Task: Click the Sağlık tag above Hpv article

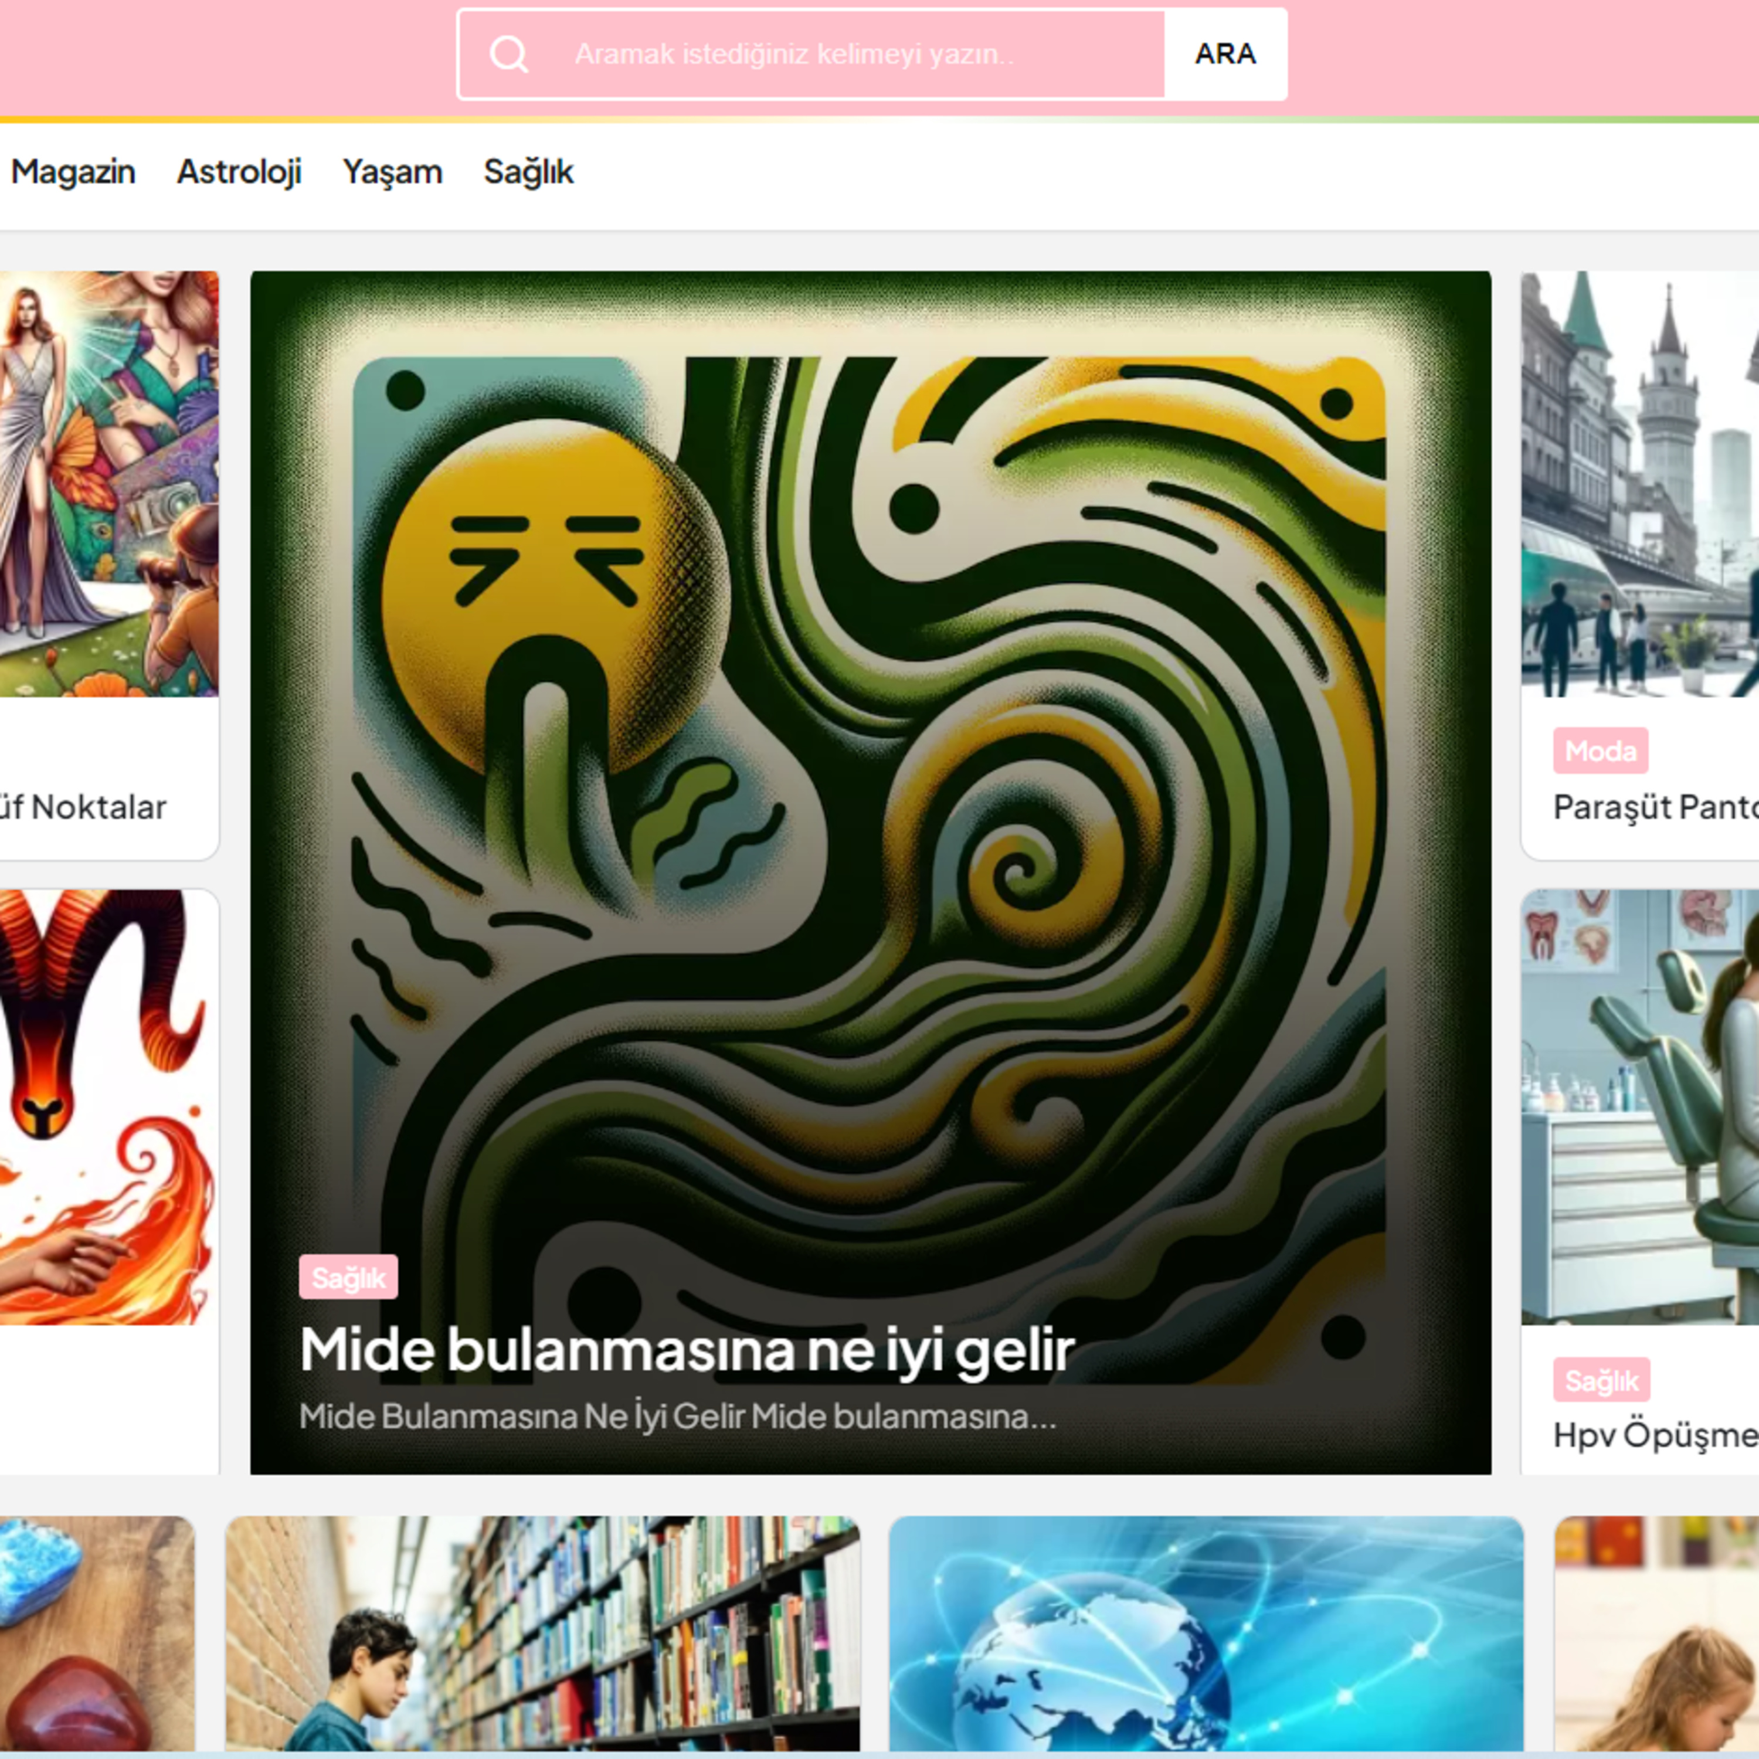Action: [1601, 1381]
